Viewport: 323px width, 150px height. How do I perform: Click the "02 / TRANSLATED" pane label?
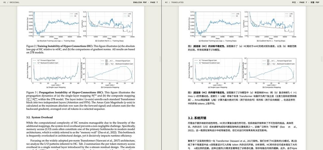pos(174,2)
